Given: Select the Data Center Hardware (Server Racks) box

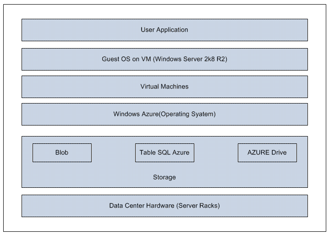Looking at the screenshot, I should (164, 206).
